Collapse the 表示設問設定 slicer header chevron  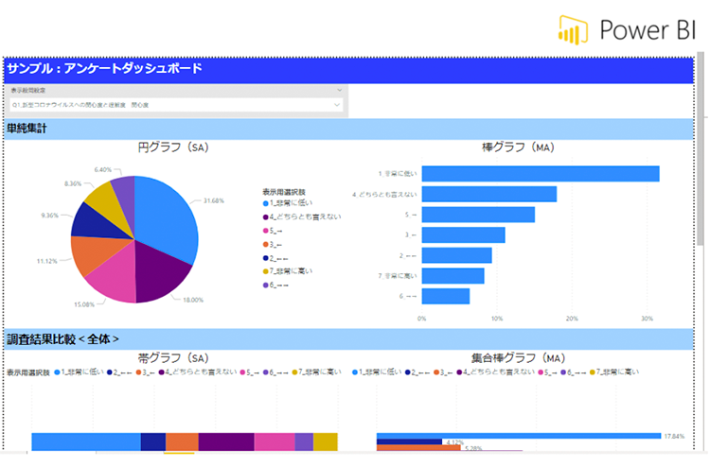339,91
